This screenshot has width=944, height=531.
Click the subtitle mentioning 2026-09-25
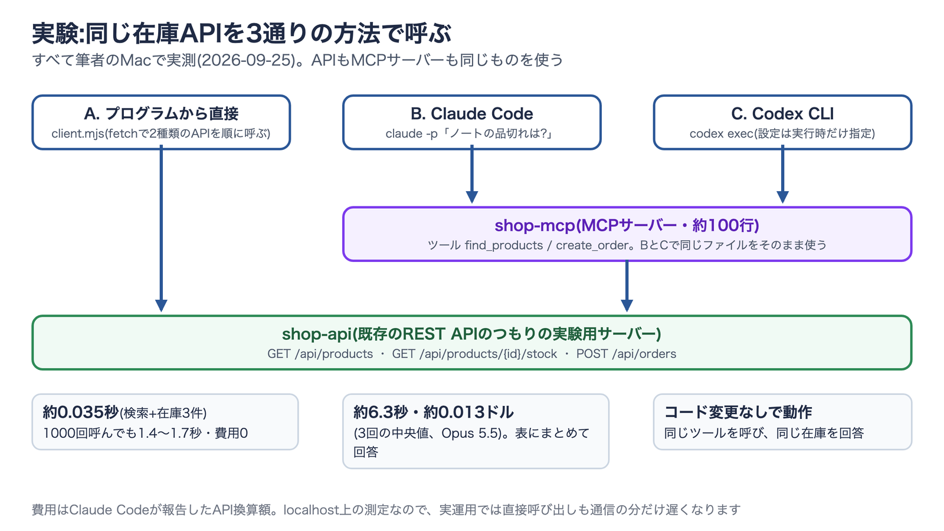(x=298, y=60)
